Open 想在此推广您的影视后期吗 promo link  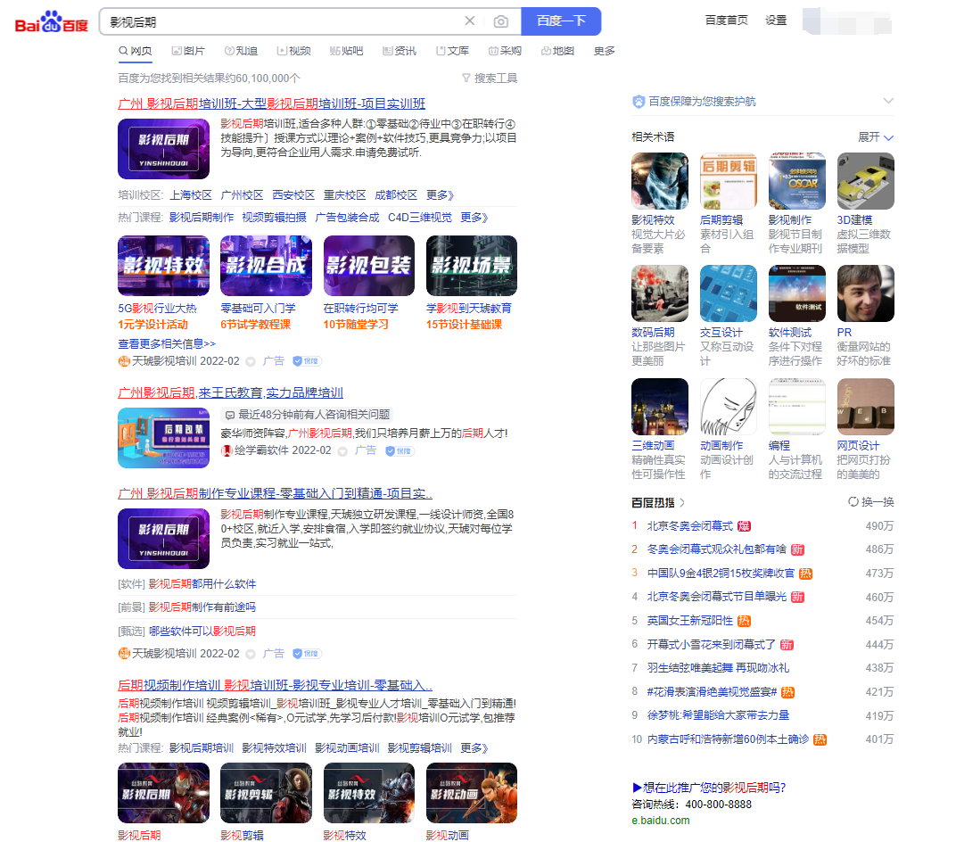(x=709, y=788)
